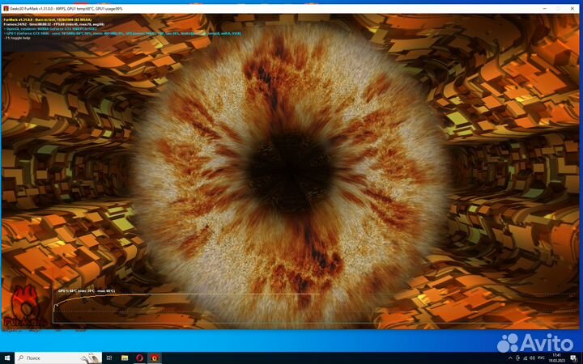Click the FurMark logo in bottom-left corner
Image resolution: width=583 pixels, height=364 pixels.
click(x=24, y=307)
